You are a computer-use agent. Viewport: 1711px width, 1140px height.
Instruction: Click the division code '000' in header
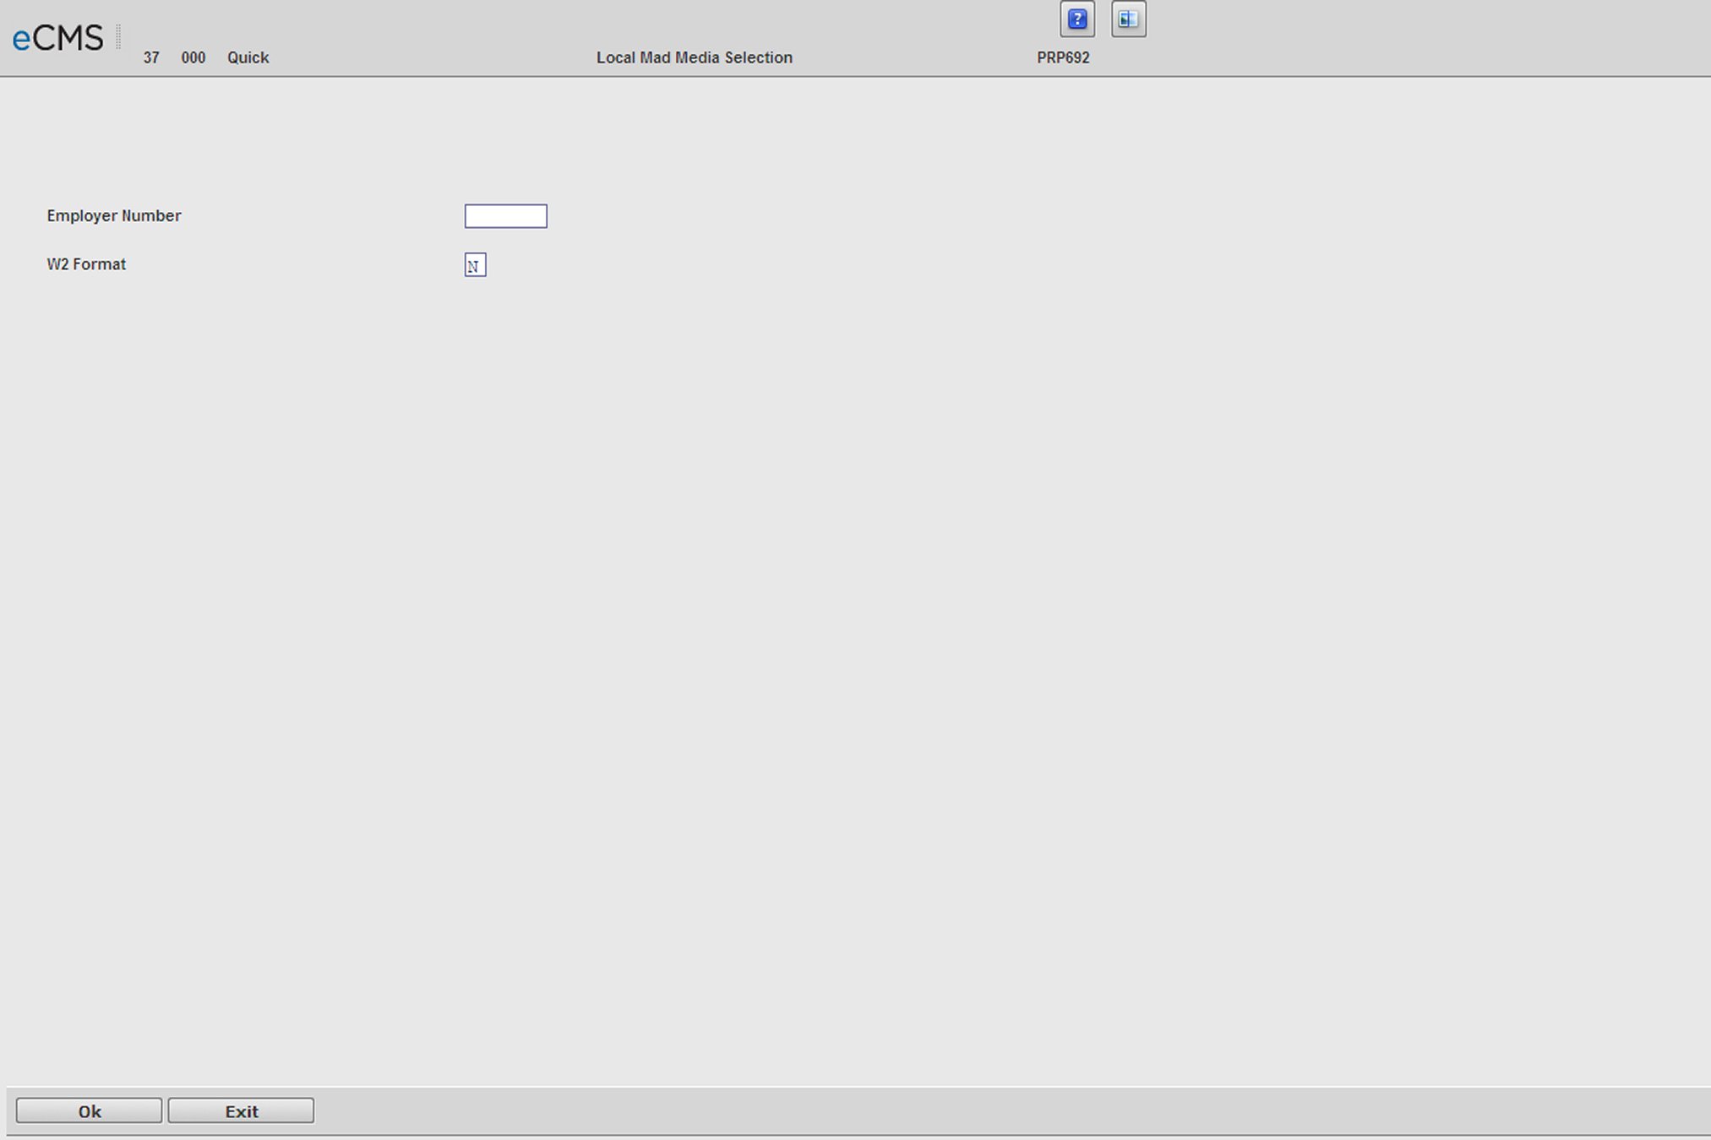click(x=193, y=57)
